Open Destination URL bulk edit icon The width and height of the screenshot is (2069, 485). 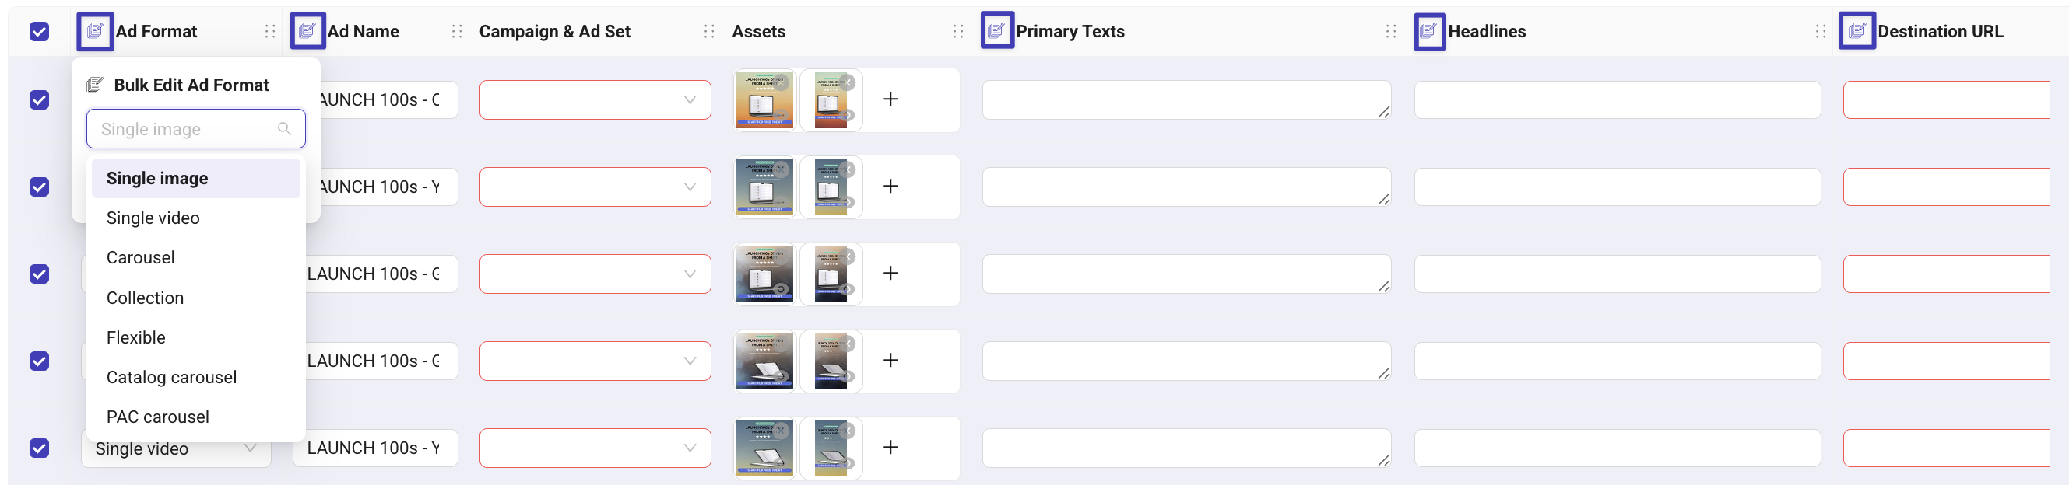click(1856, 31)
